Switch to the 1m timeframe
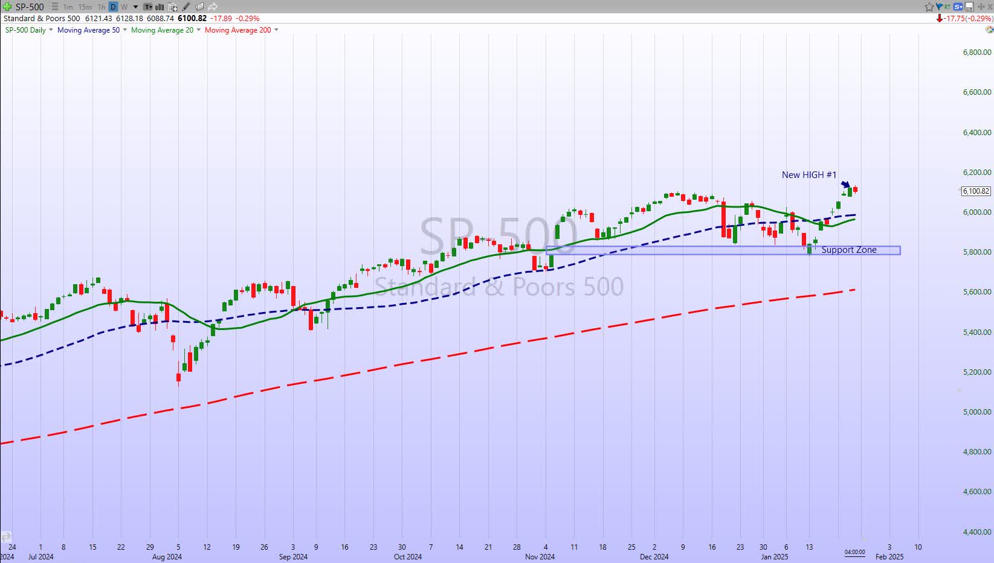 click(x=68, y=7)
